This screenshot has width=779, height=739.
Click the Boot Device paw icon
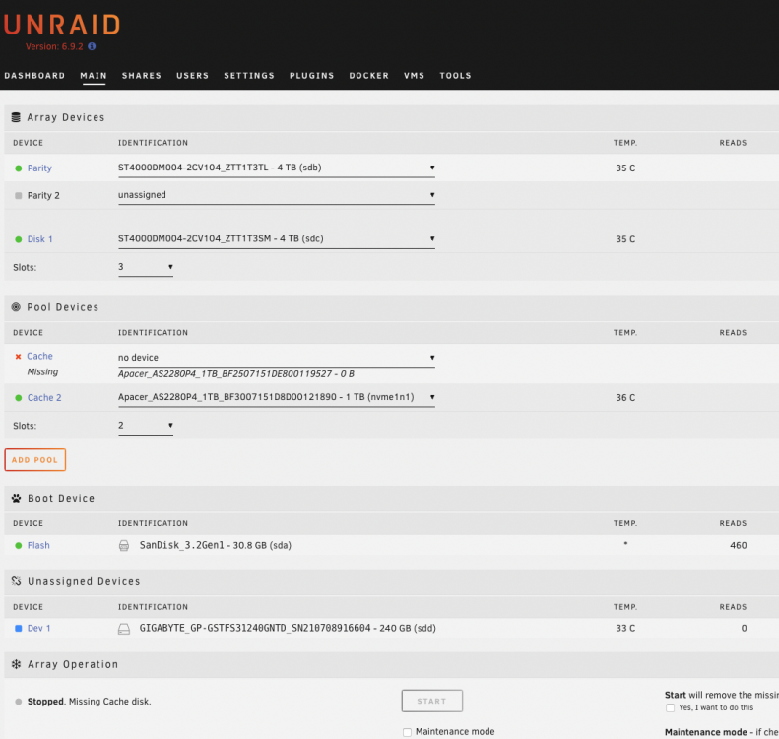tap(16, 498)
